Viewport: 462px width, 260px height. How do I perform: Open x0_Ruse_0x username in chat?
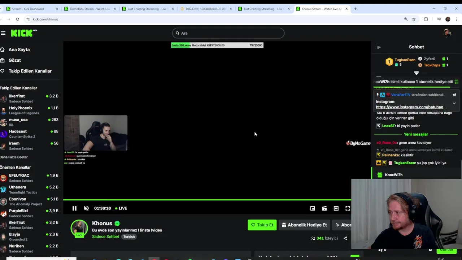[387, 143]
